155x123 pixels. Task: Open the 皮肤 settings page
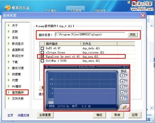[15, 31]
